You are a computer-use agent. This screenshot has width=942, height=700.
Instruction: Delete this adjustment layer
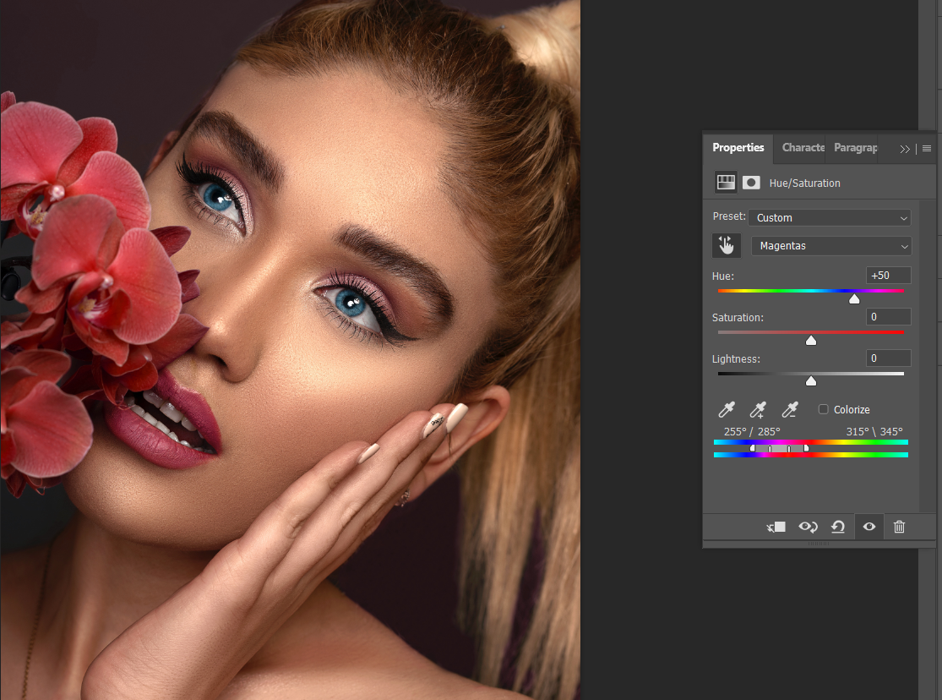click(x=900, y=527)
